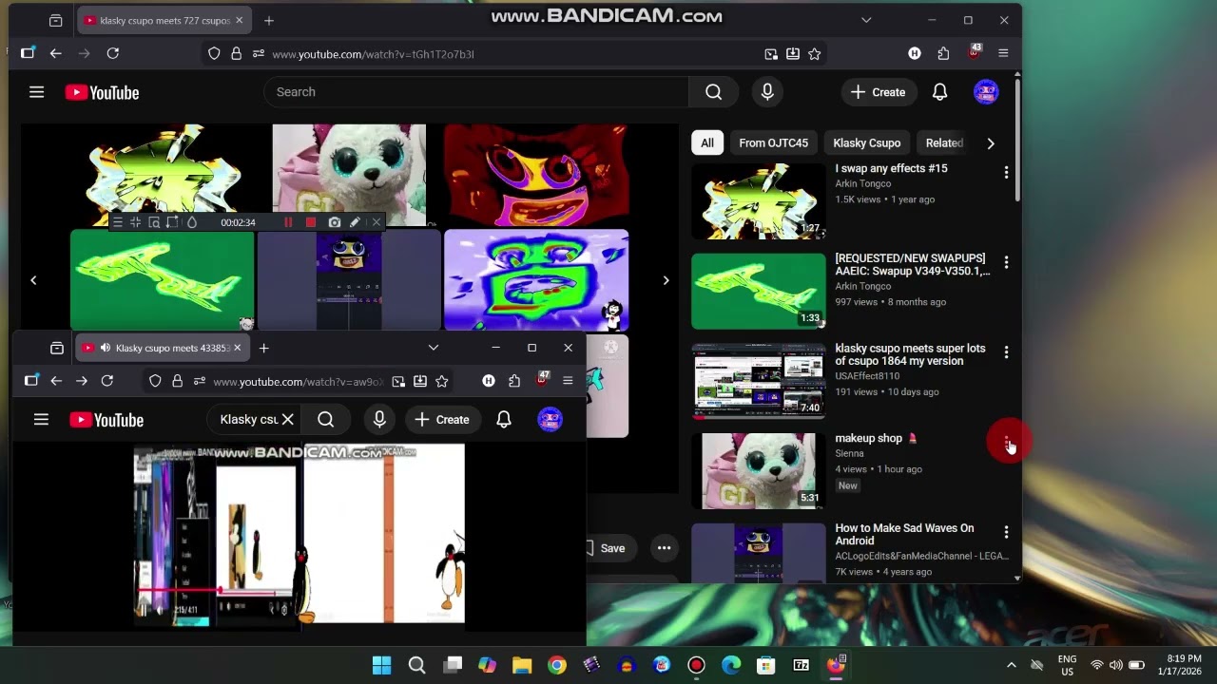Select klasky csupo meets 727 csupos tab

163,20
